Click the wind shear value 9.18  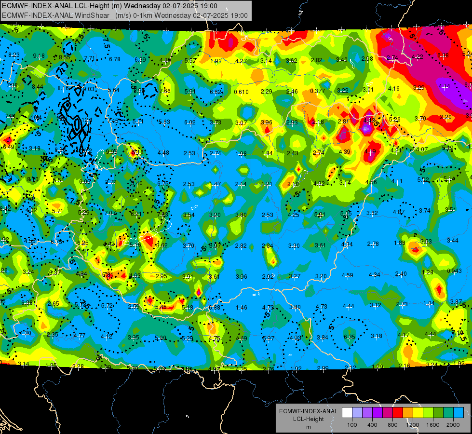pyautogui.click(x=39, y=56)
